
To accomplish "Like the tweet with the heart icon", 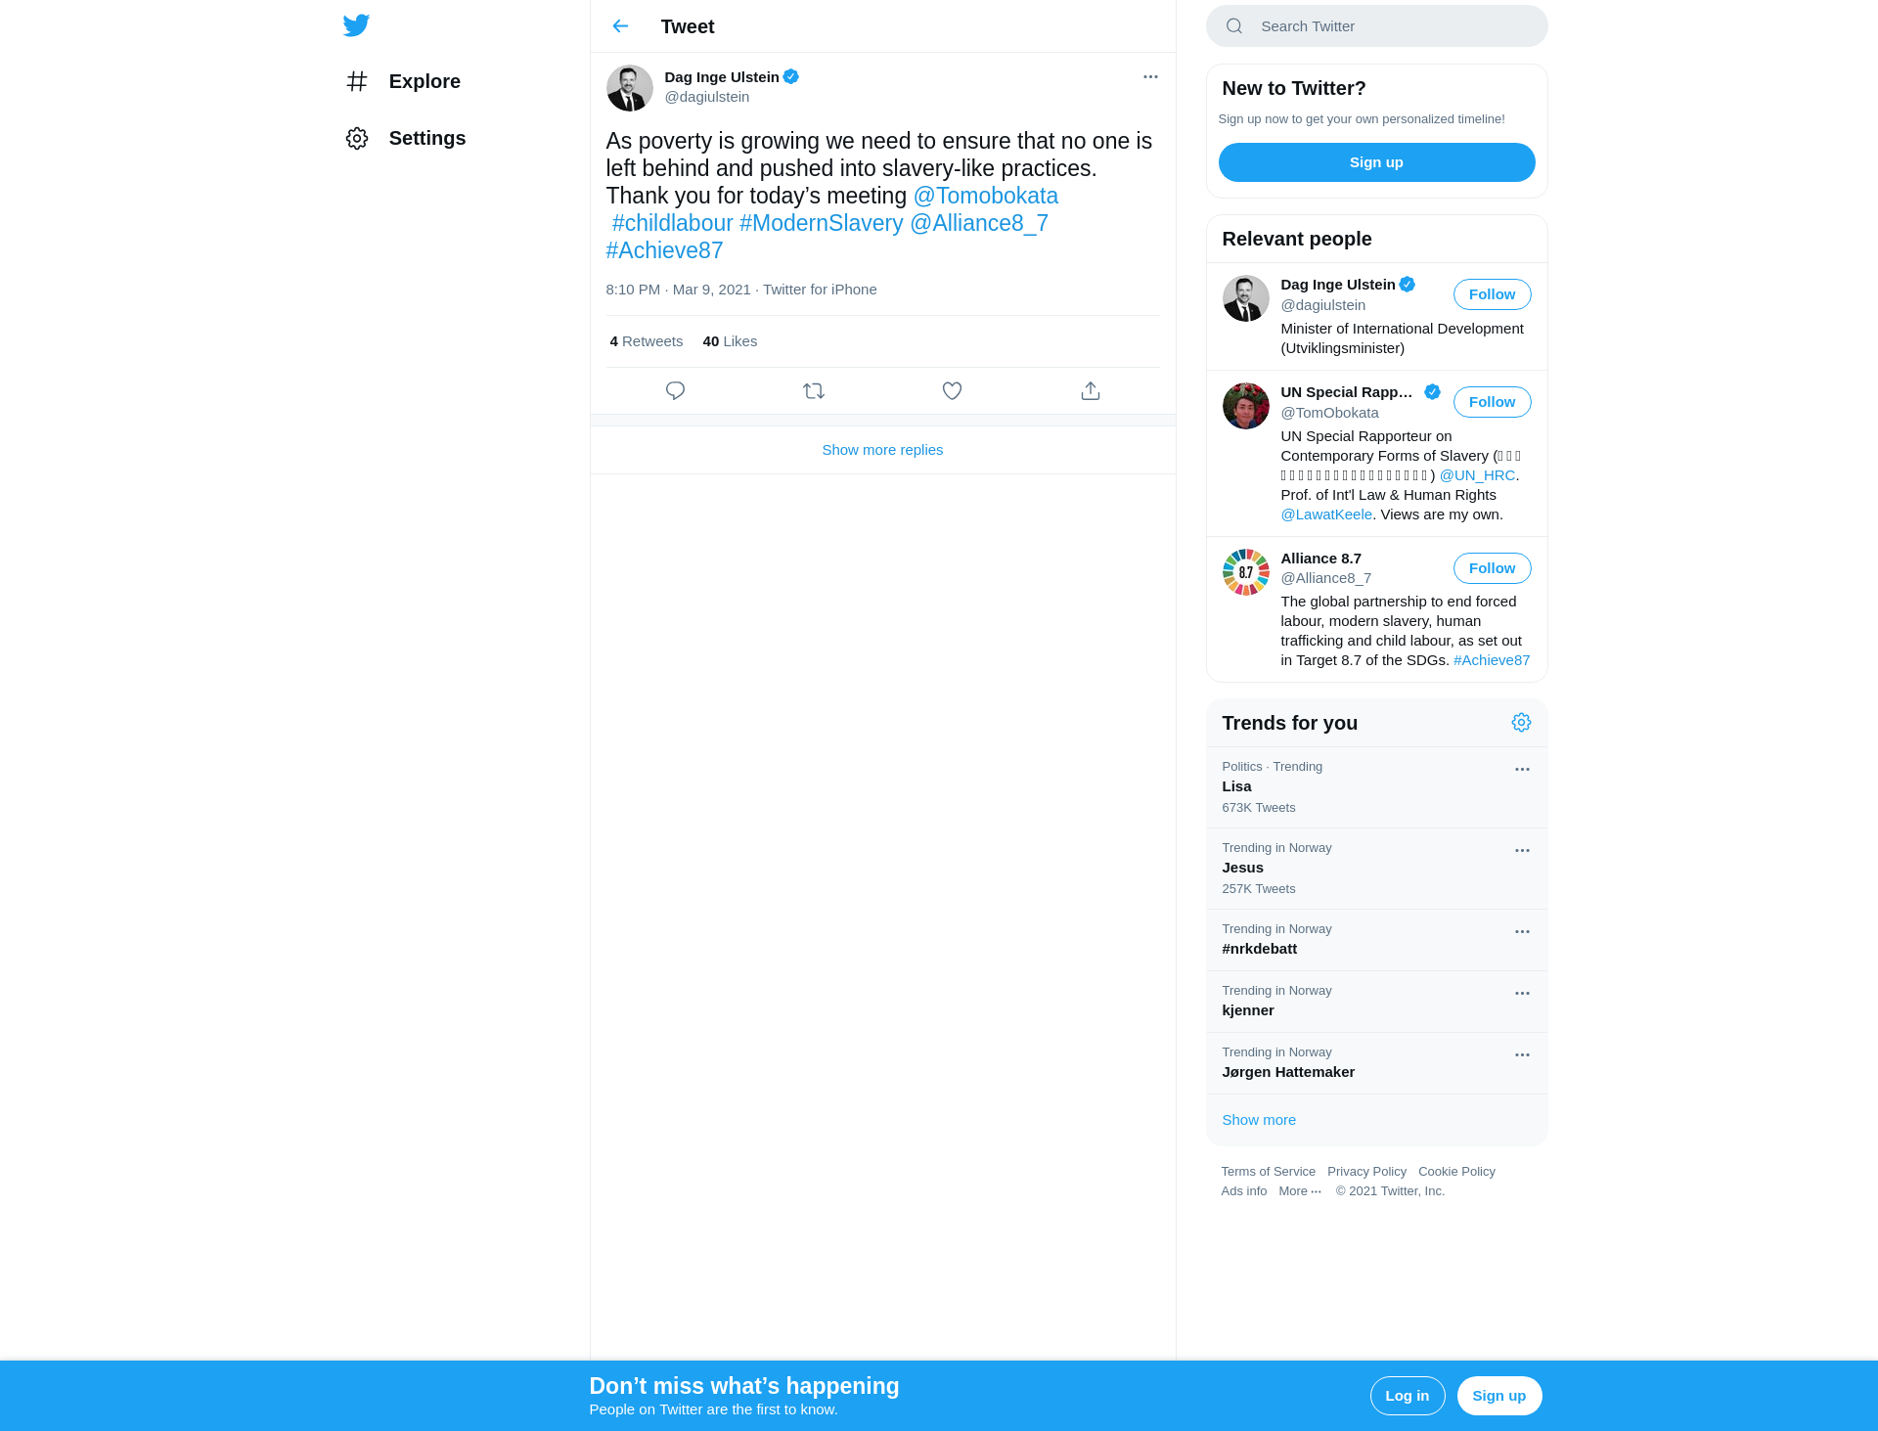I will pyautogui.click(x=952, y=391).
